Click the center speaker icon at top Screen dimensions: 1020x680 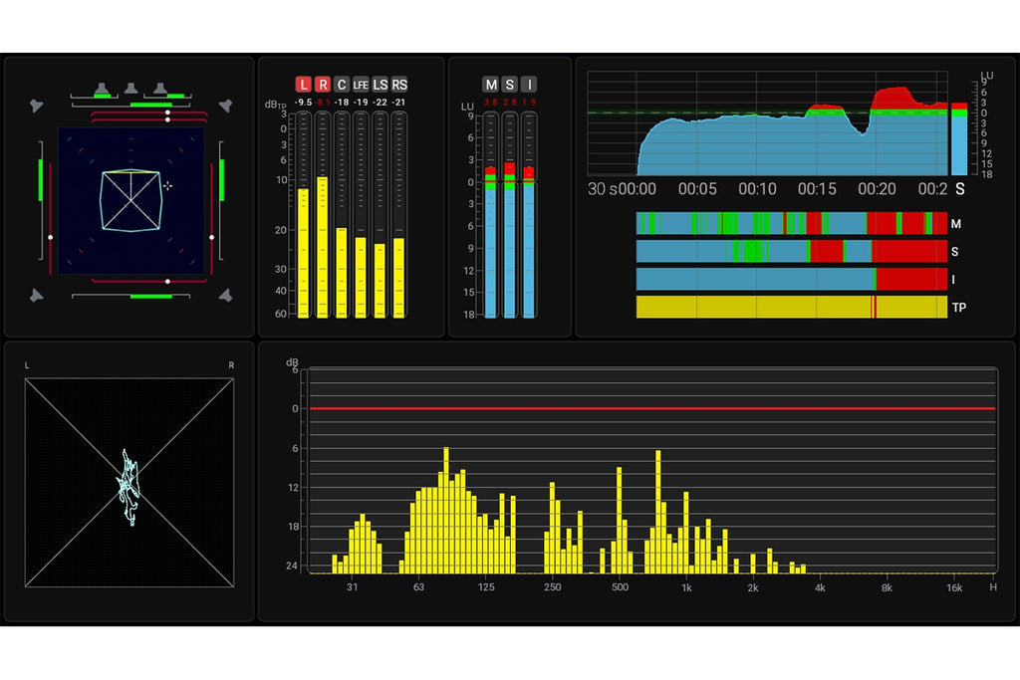pos(130,88)
